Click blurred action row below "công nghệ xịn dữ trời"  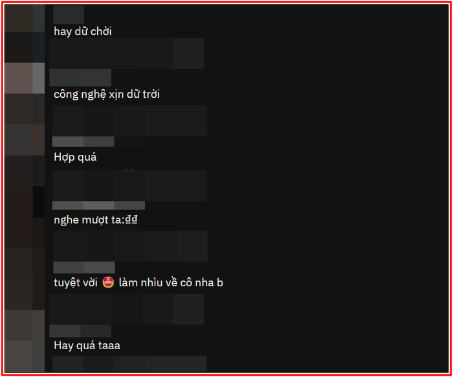[x=129, y=121]
